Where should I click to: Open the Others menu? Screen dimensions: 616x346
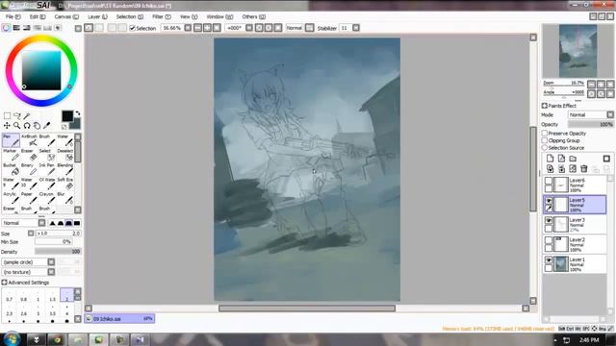coord(254,17)
